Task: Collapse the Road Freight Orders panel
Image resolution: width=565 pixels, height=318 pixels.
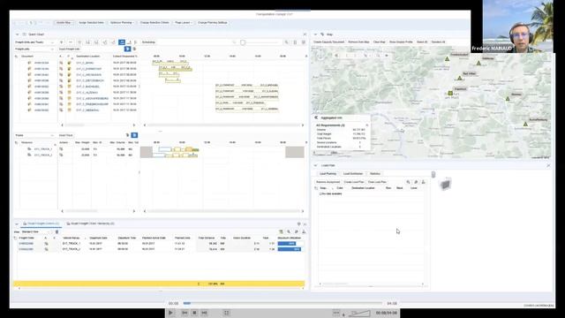Action: (x=17, y=223)
